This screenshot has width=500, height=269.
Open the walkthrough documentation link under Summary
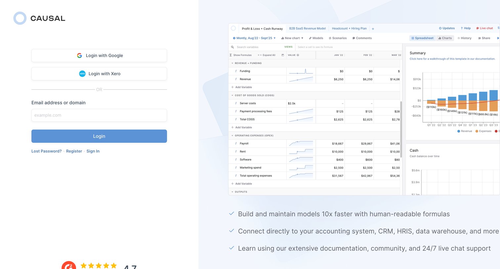tap(452, 59)
